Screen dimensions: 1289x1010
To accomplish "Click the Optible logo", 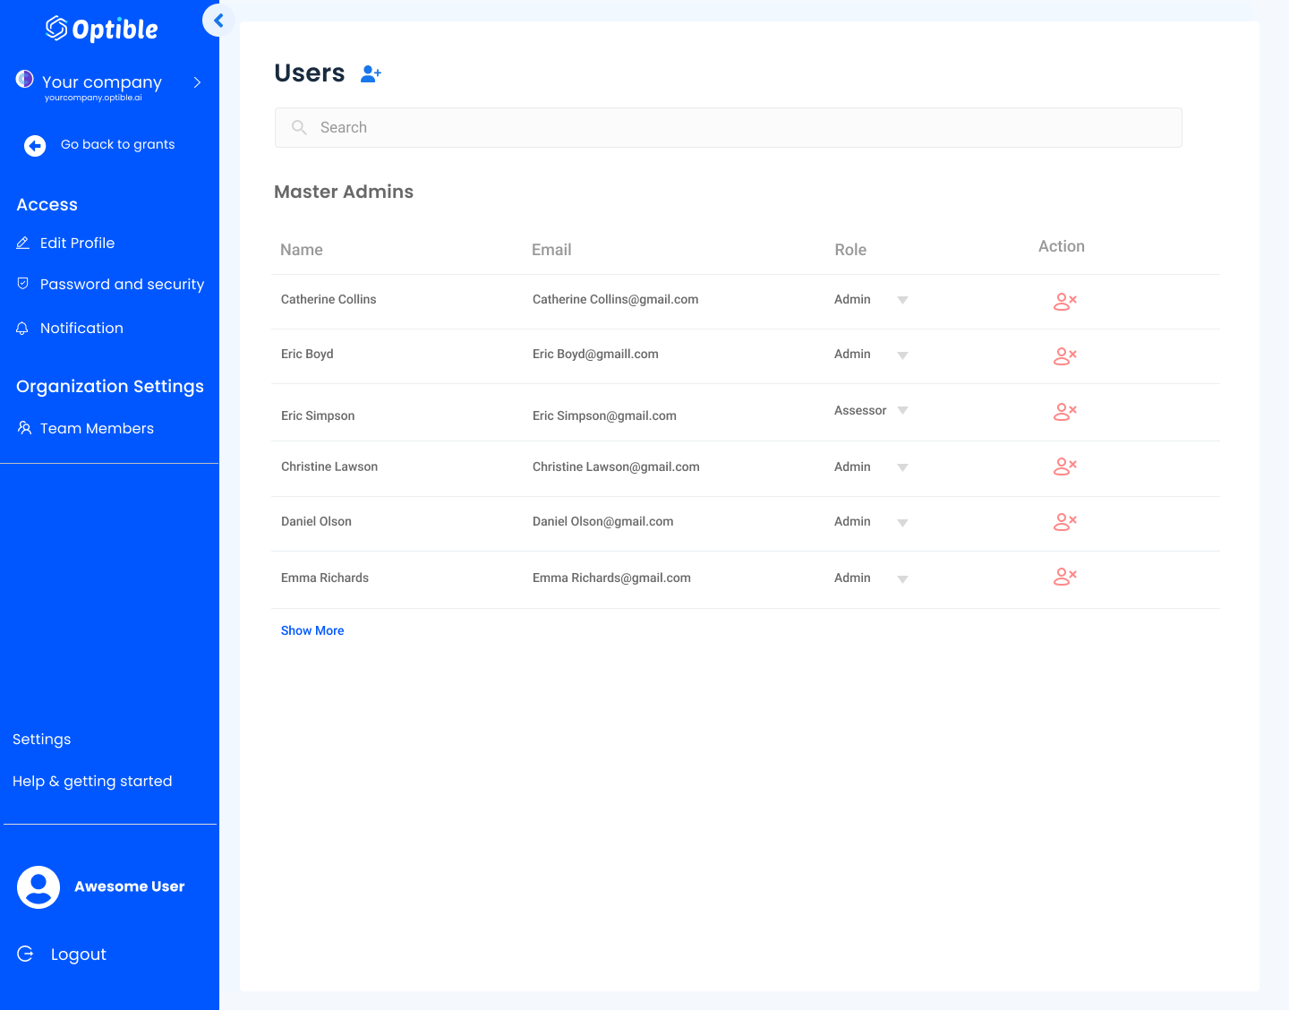I will tap(100, 28).
